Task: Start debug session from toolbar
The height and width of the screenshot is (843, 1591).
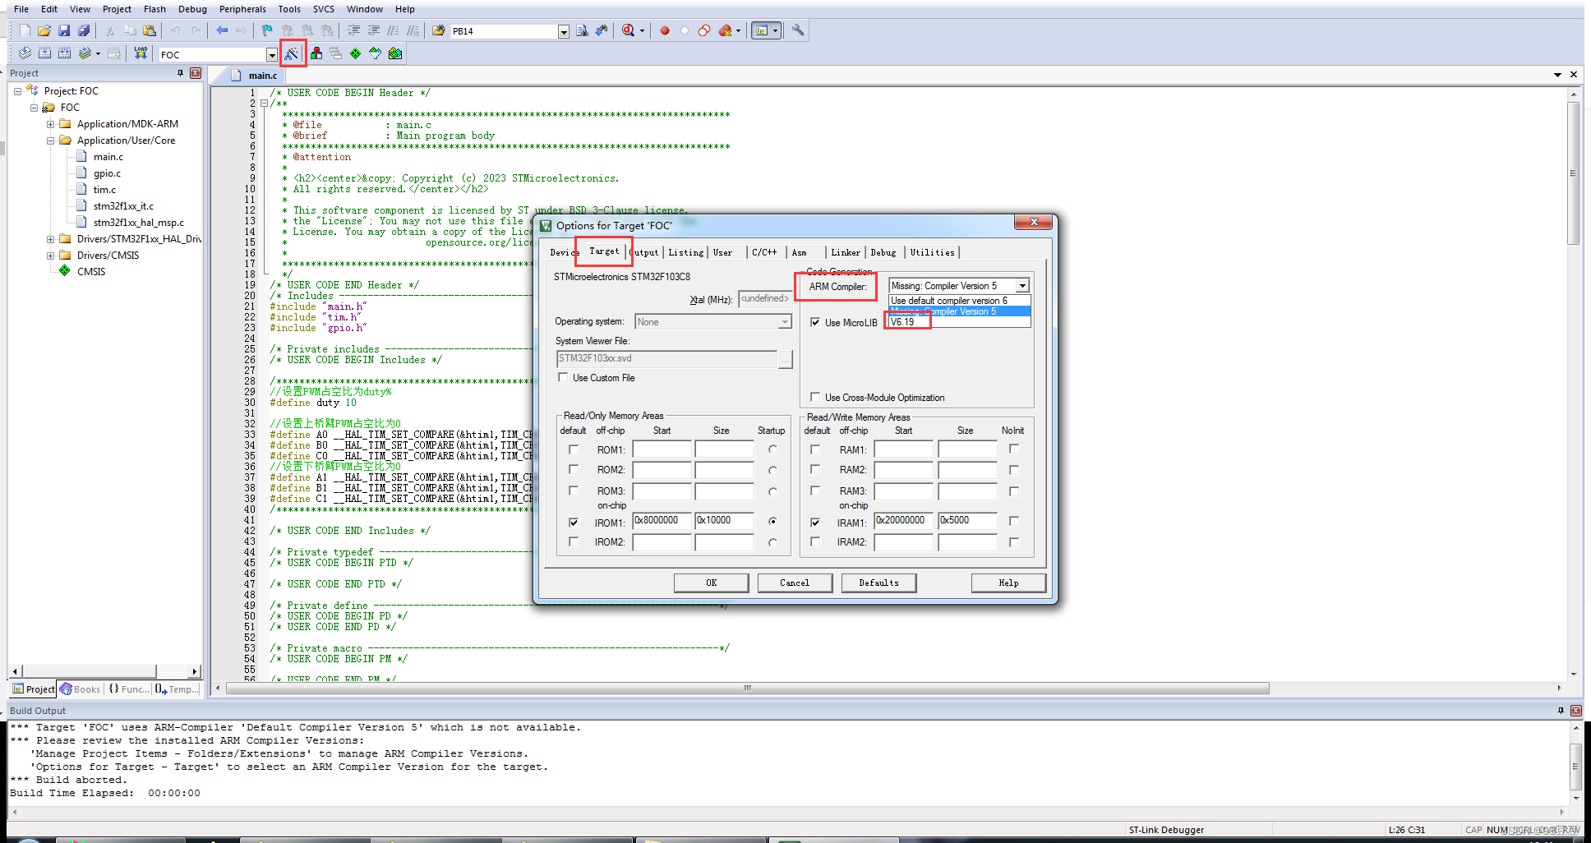Action: (629, 30)
